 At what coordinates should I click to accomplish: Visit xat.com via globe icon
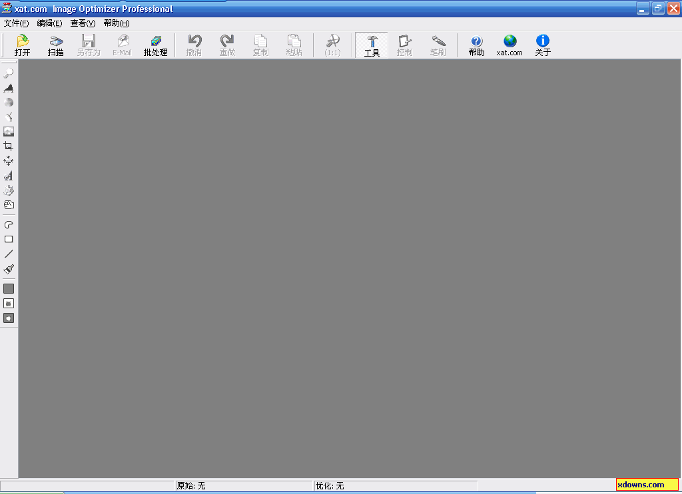click(x=510, y=45)
